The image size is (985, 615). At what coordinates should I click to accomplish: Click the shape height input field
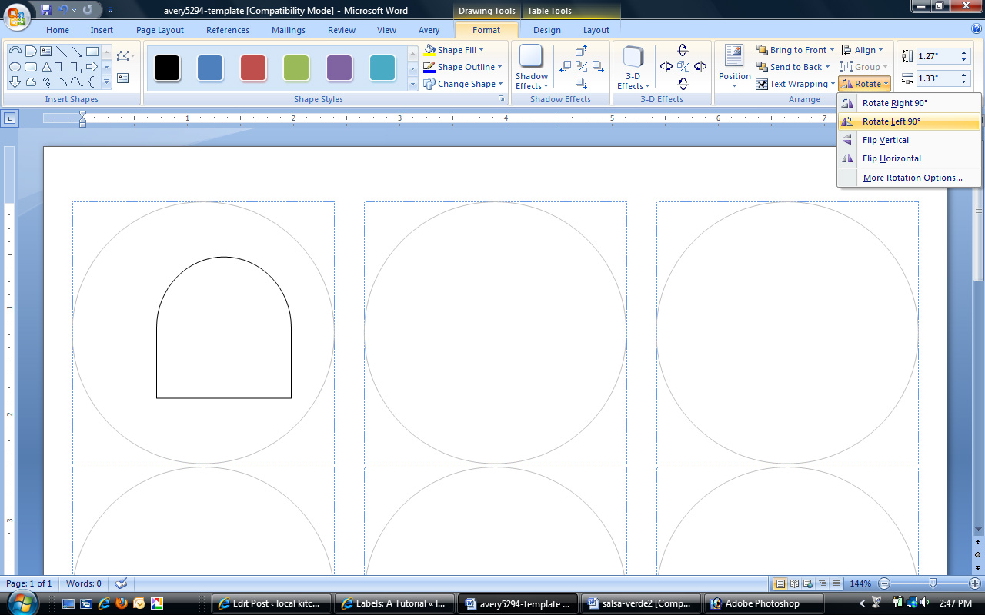click(937, 56)
